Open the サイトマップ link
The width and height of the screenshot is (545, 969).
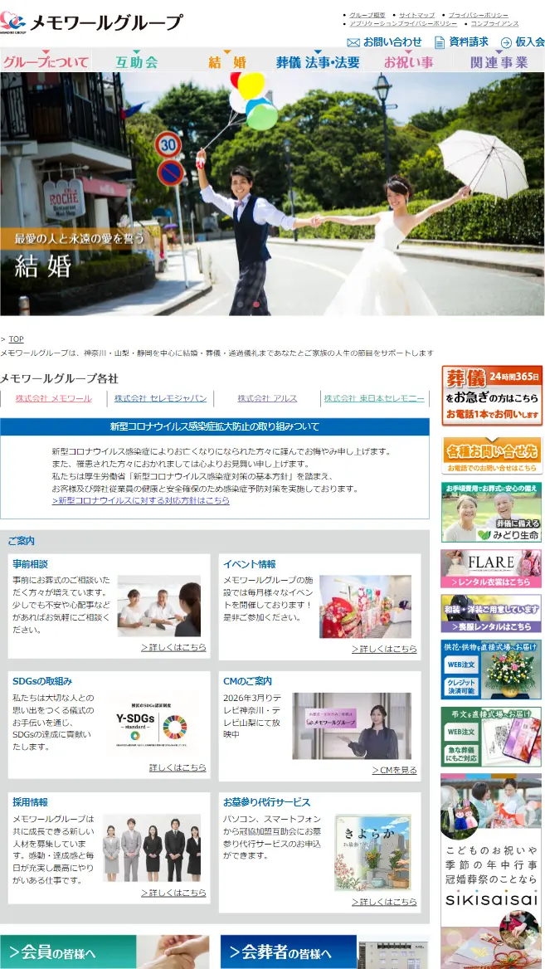(416, 15)
